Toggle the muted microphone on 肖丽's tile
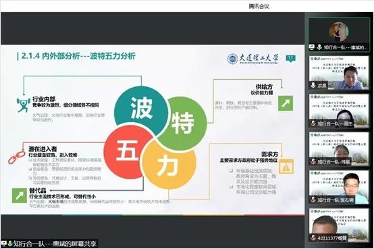Viewport: 374px width, 249px height. tap(313, 162)
